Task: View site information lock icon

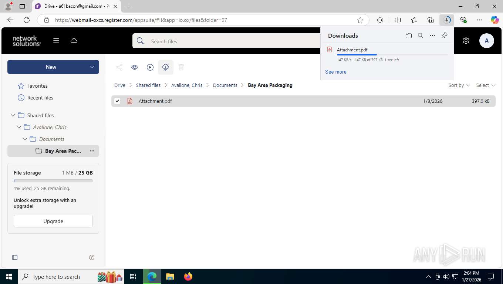Action: [47, 20]
